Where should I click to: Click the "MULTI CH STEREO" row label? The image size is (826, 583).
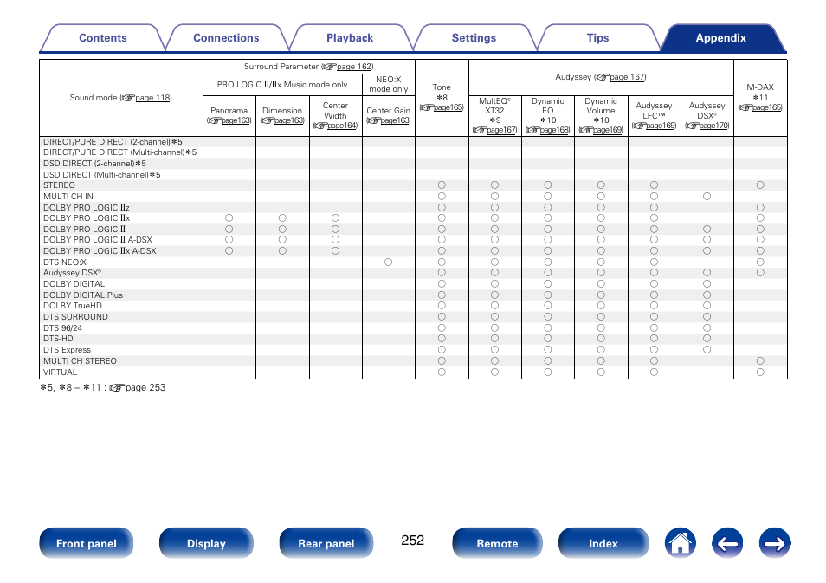[x=80, y=361]
